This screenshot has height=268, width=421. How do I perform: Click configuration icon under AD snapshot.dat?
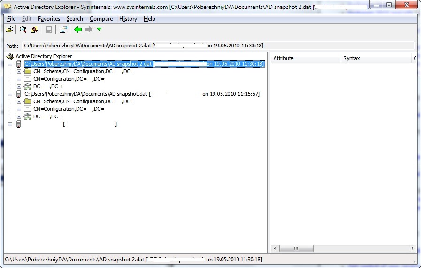(28, 109)
